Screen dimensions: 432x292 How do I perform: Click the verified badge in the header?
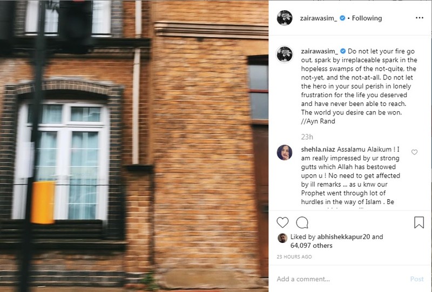342,18
